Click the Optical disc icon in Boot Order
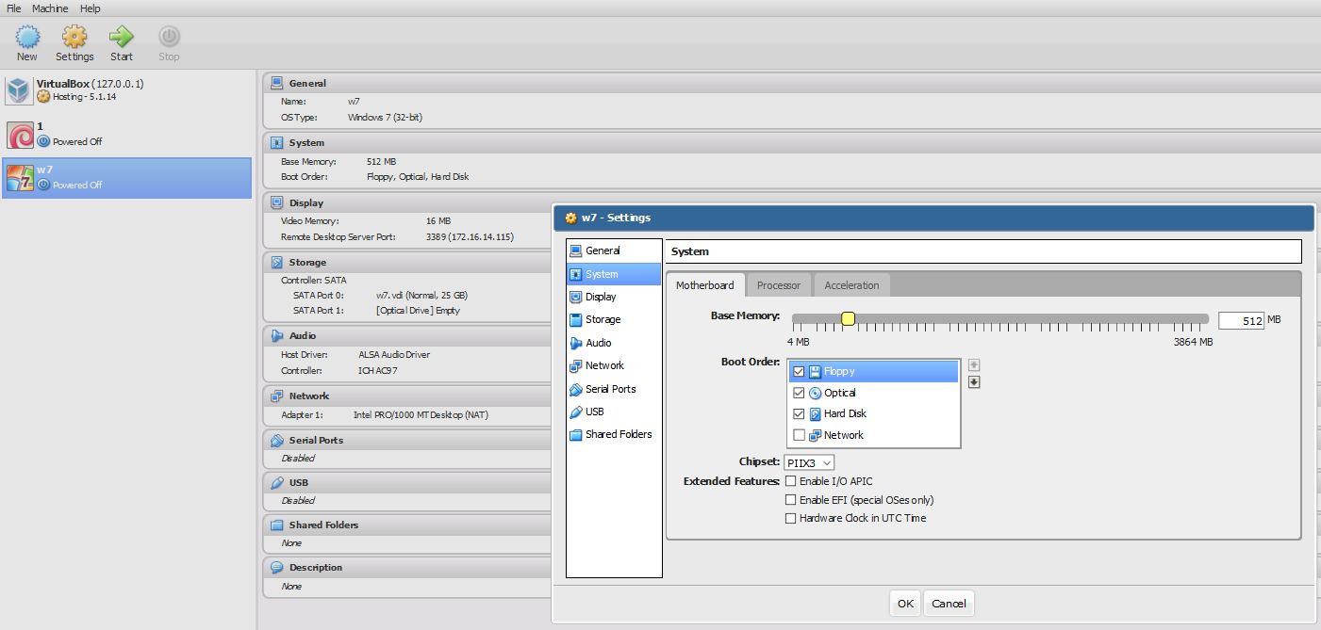Image resolution: width=1321 pixels, height=630 pixels. click(x=815, y=393)
